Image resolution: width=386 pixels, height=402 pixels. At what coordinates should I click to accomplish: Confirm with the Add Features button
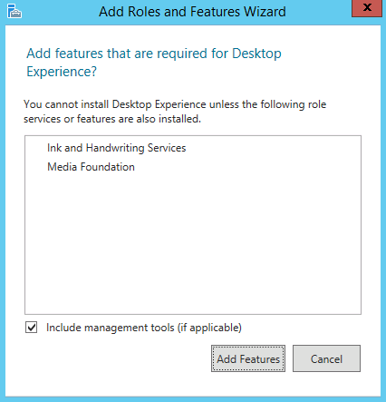248,358
